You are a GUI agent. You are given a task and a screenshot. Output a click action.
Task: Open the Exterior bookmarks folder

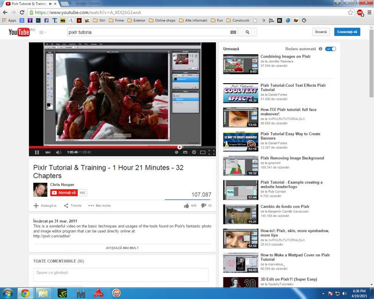pos(136,21)
